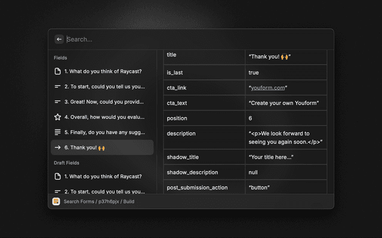The image size is (382, 238).
Task: Open the youform.com link in cta_link row
Action: [268, 88]
